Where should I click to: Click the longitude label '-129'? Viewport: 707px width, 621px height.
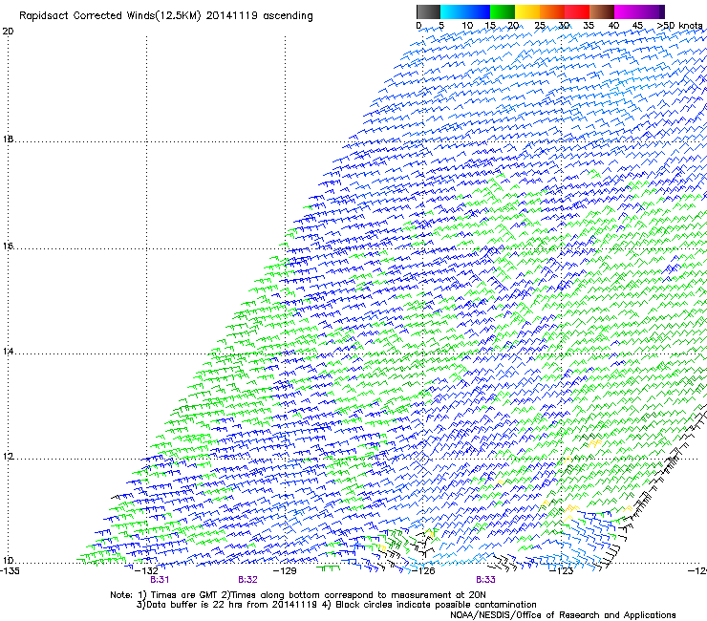pyautogui.click(x=285, y=570)
